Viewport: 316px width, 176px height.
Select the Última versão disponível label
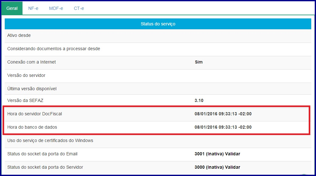(x=32, y=89)
